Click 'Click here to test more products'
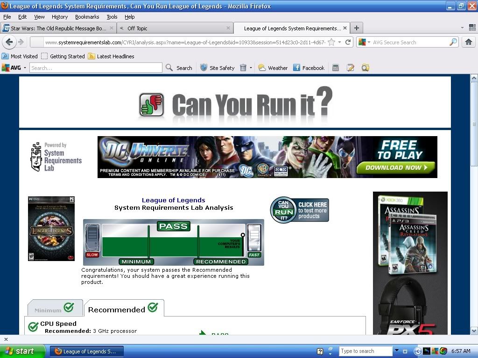 299,210
